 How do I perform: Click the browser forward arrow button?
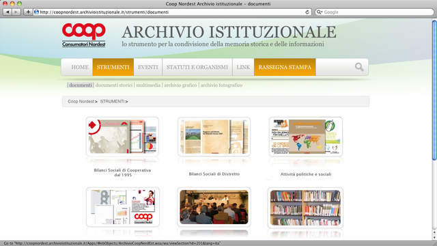click(16, 12)
